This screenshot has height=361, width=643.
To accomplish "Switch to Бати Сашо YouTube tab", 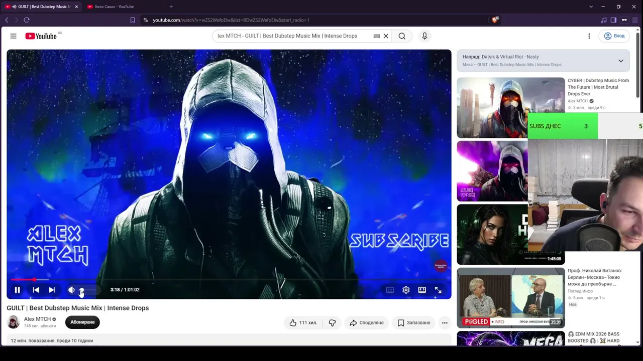I will (x=114, y=7).
